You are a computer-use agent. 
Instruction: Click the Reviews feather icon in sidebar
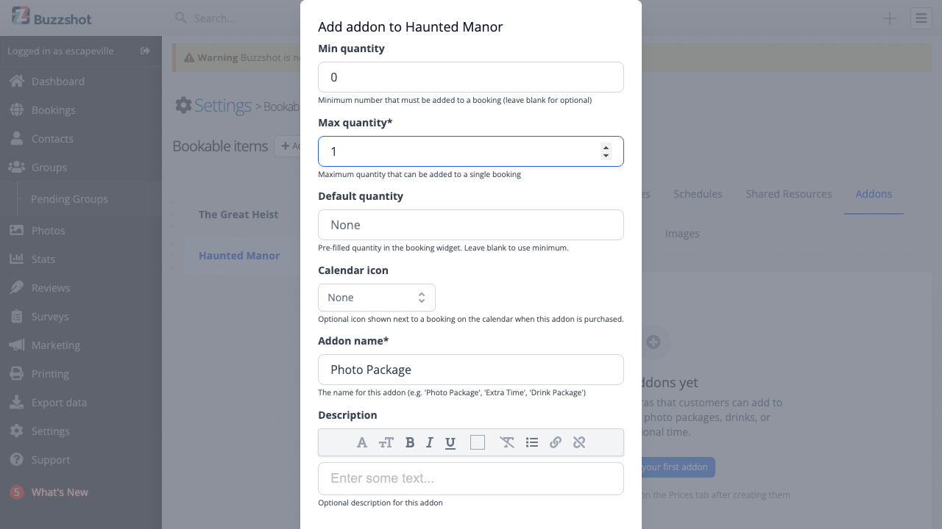(16, 287)
